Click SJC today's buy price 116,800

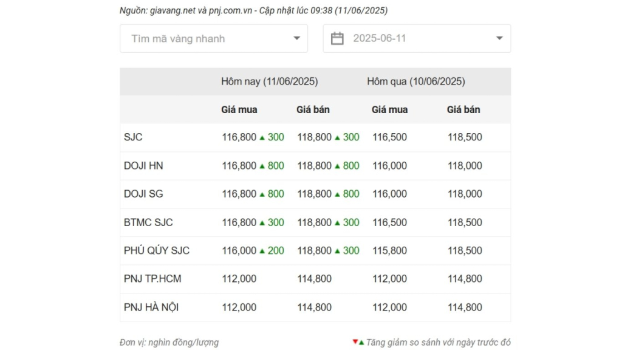(239, 137)
